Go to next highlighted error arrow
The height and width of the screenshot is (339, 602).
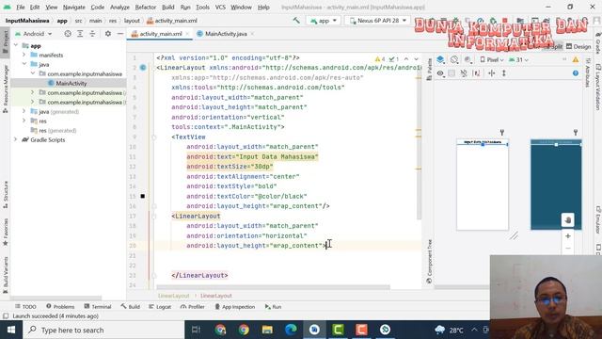point(416,59)
